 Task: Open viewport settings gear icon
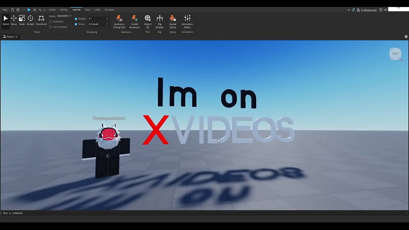pyautogui.click(x=406, y=37)
